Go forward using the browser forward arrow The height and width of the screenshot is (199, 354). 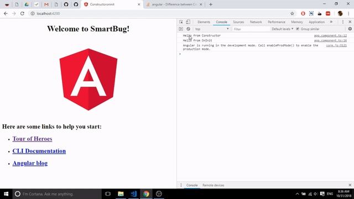coord(14,13)
